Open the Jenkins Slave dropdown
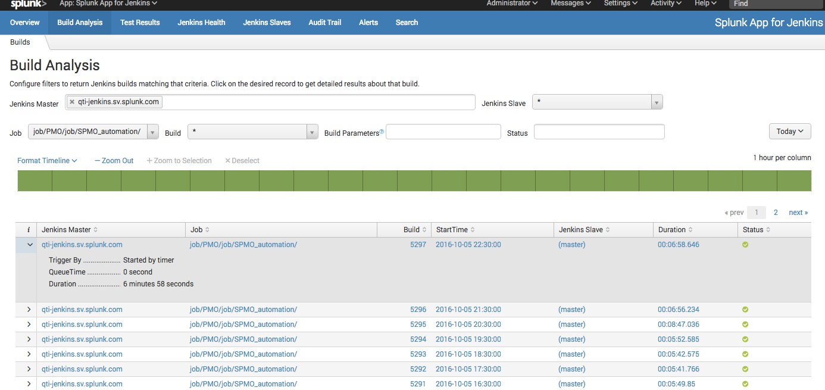This screenshot has width=825, height=390. click(x=598, y=102)
